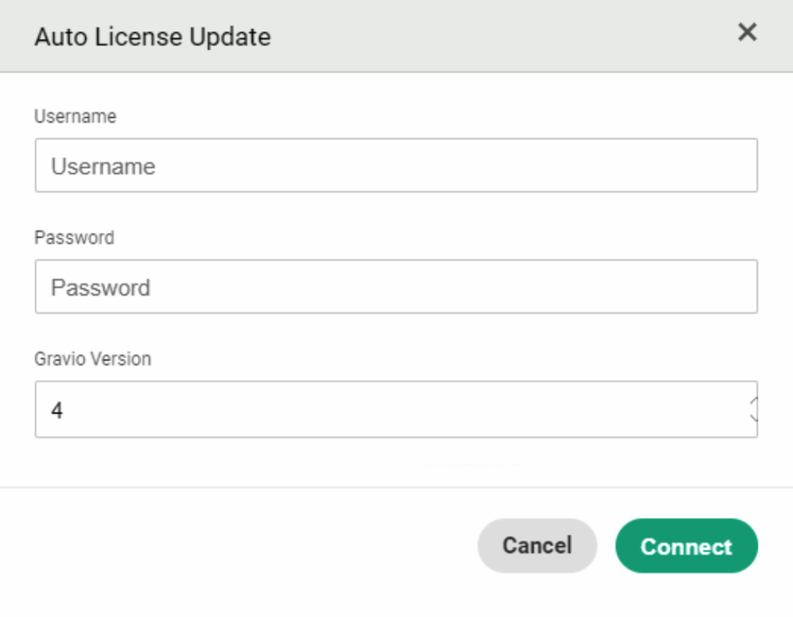Increase Gravio Version with up arrow

click(753, 402)
